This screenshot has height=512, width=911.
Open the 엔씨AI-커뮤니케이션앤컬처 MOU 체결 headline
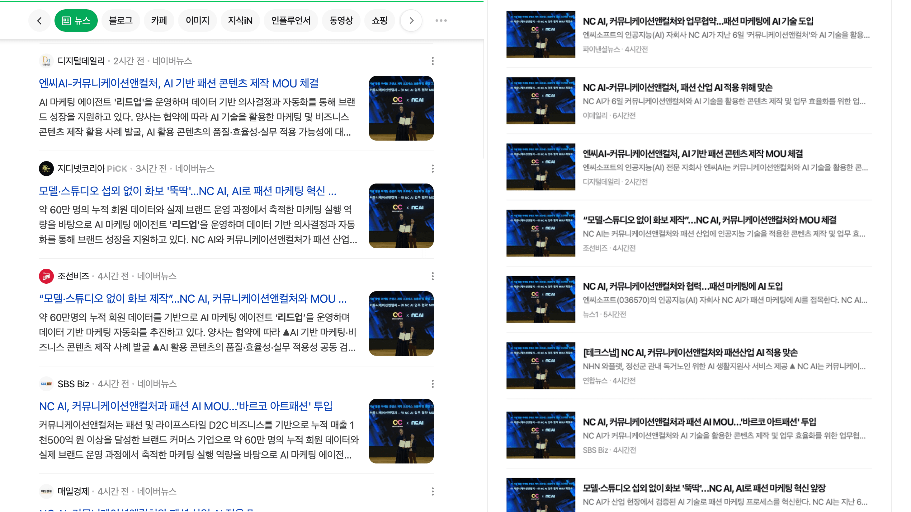pyautogui.click(x=179, y=83)
